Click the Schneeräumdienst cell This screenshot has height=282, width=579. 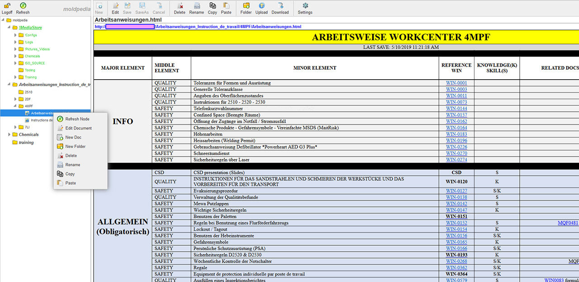pos(315,153)
